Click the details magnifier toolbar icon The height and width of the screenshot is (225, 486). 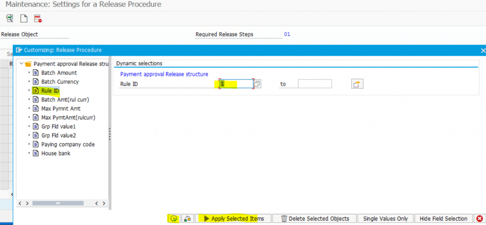(9, 18)
